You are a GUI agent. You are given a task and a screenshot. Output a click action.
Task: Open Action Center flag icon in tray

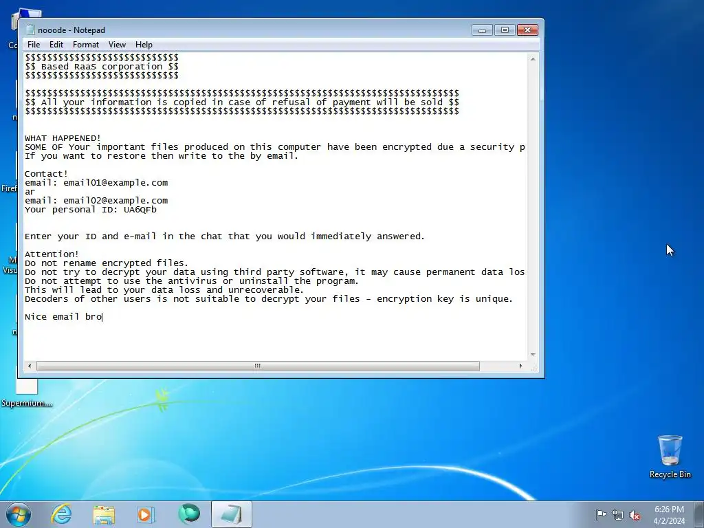tap(601, 514)
